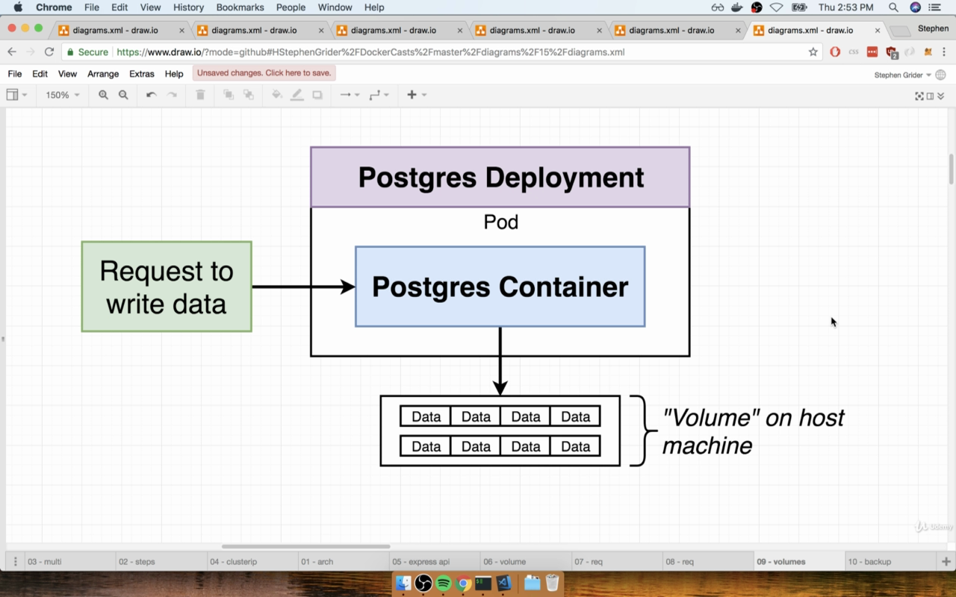Switch to the 04 - clusterip page tab
This screenshot has height=597, width=956.
coord(252,561)
